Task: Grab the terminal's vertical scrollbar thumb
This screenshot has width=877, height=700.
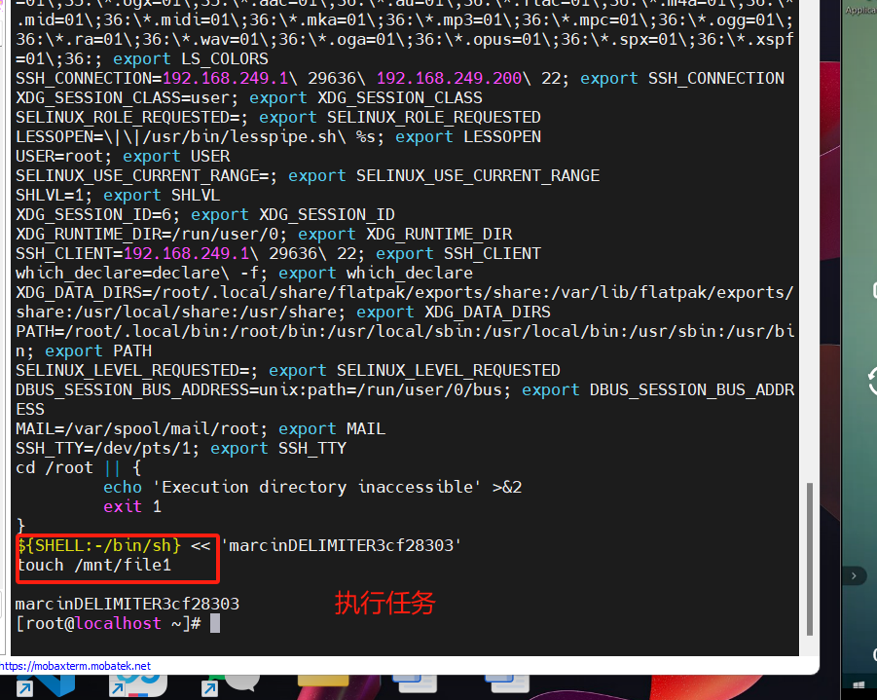Action: [x=809, y=559]
